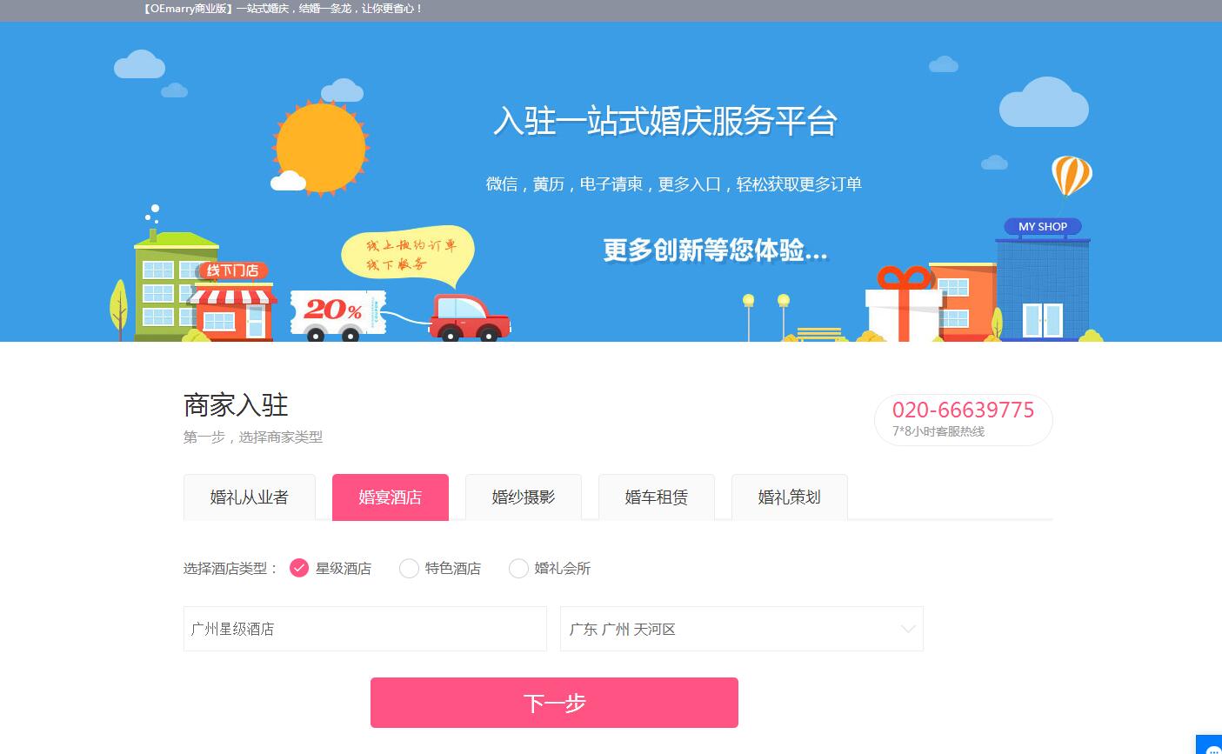The height and width of the screenshot is (754, 1222).
Task: Click the MY SHOP building sign
Action: (x=1042, y=226)
